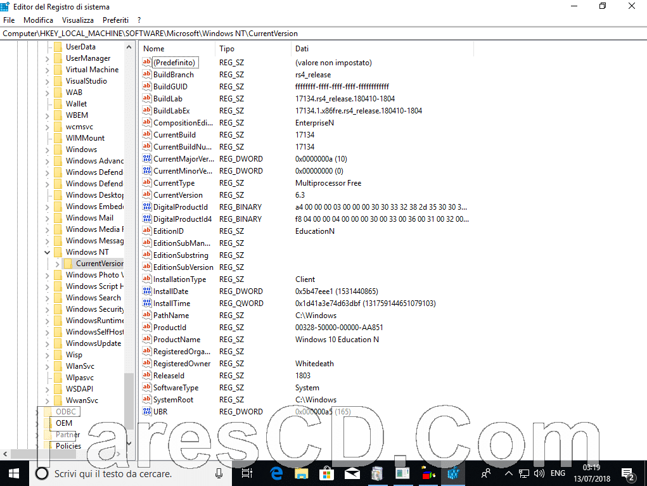This screenshot has width=647, height=486.
Task: Collapse the Windows NT tree node
Action: click(x=47, y=252)
